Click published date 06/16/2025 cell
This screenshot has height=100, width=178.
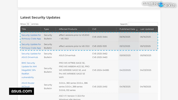point(125,37)
